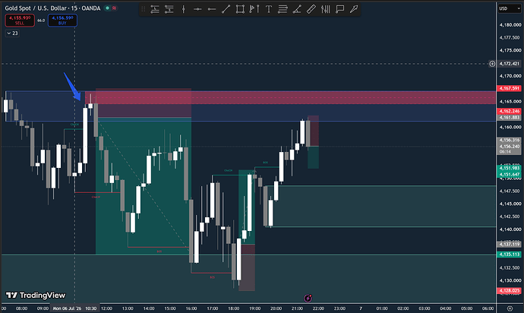The width and height of the screenshot is (524, 313).
Task: Select the Text tool
Action: pos(268,9)
